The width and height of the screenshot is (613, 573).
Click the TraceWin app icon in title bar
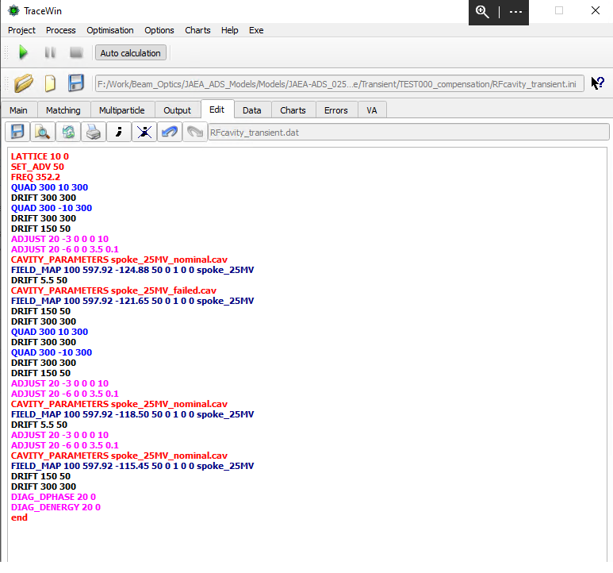pyautogui.click(x=13, y=10)
